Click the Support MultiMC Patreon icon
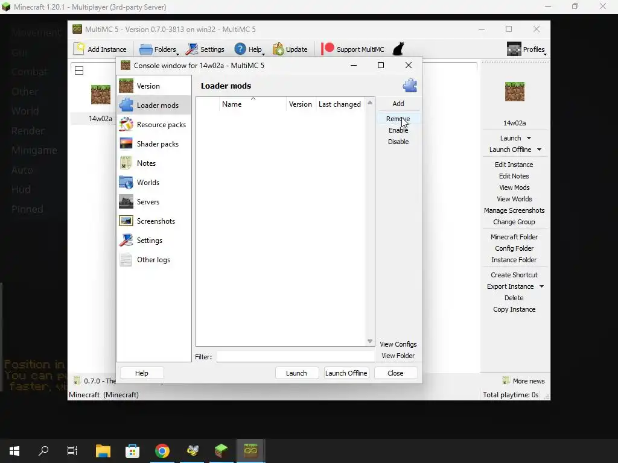 click(x=328, y=49)
